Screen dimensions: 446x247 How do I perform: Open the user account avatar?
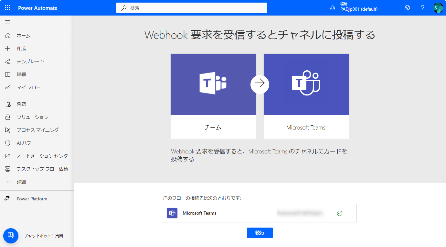(x=438, y=8)
